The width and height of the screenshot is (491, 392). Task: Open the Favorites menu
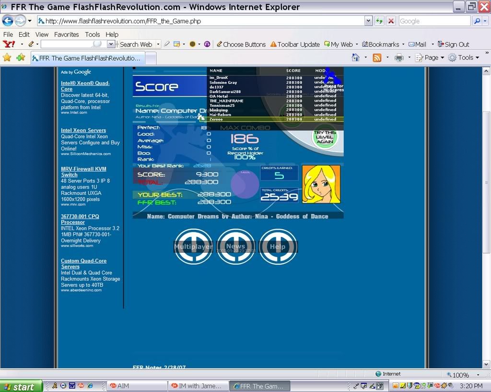coord(66,34)
